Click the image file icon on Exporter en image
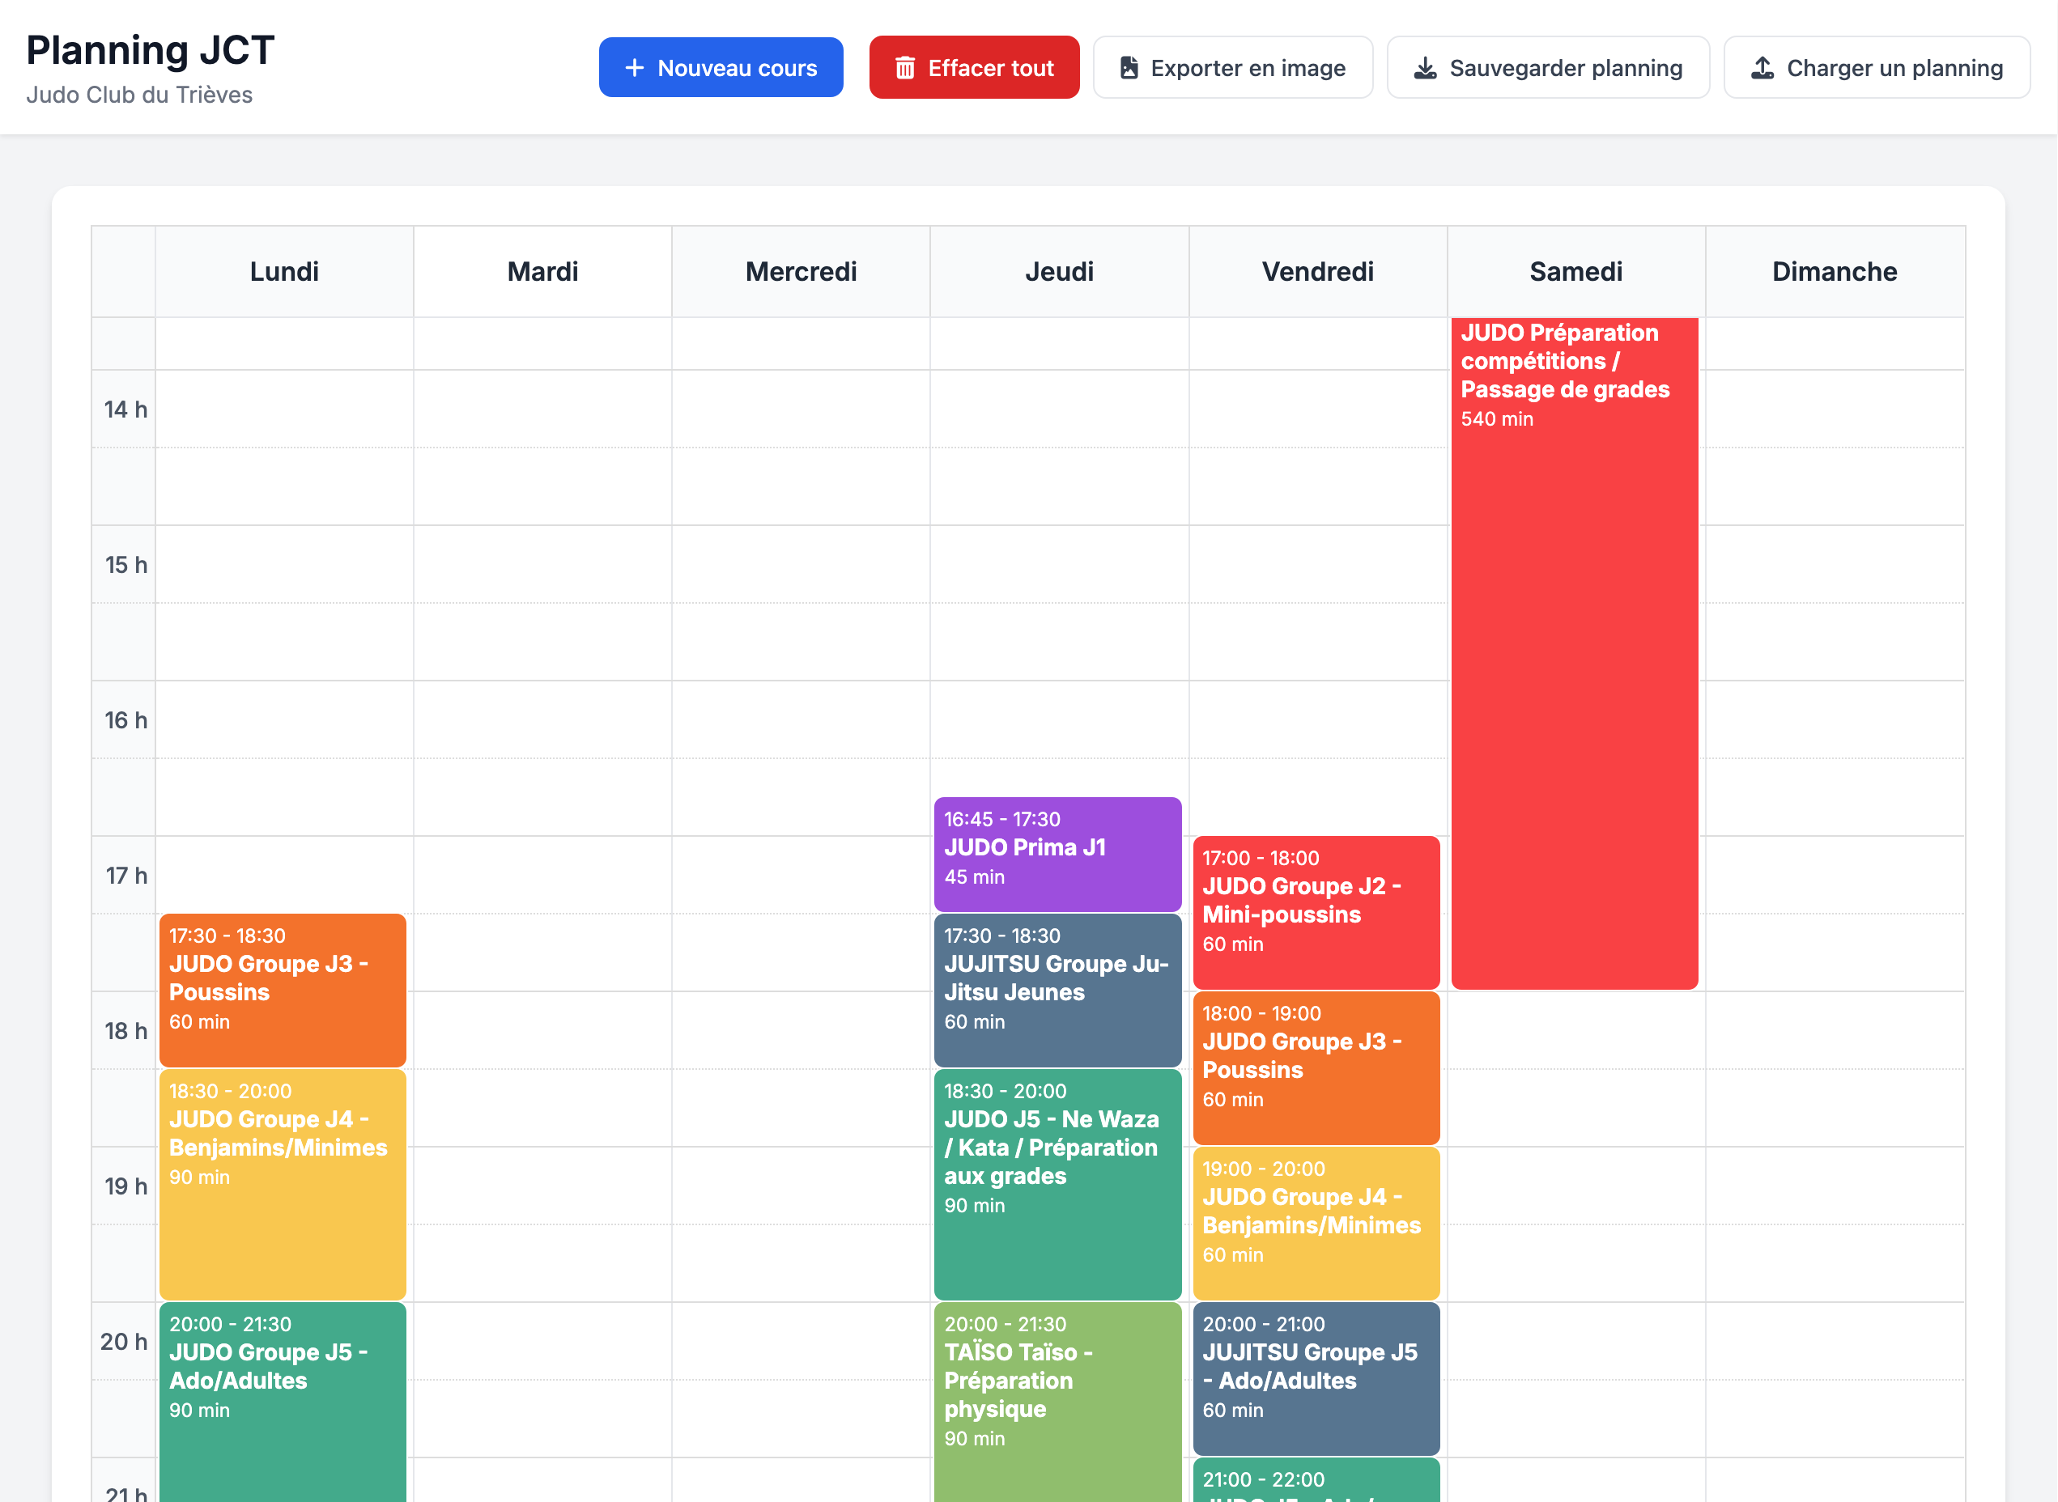The height and width of the screenshot is (1502, 2058). coord(1129,66)
